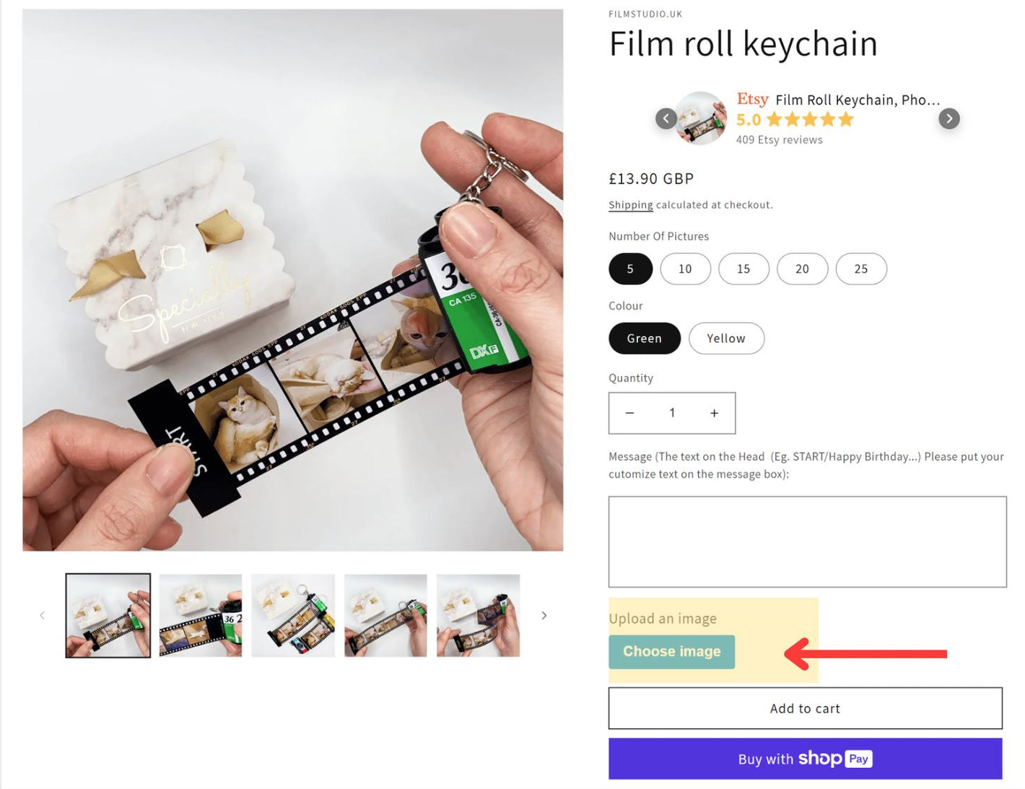Select 20 pictures option
The image size is (1025, 789).
tap(802, 269)
